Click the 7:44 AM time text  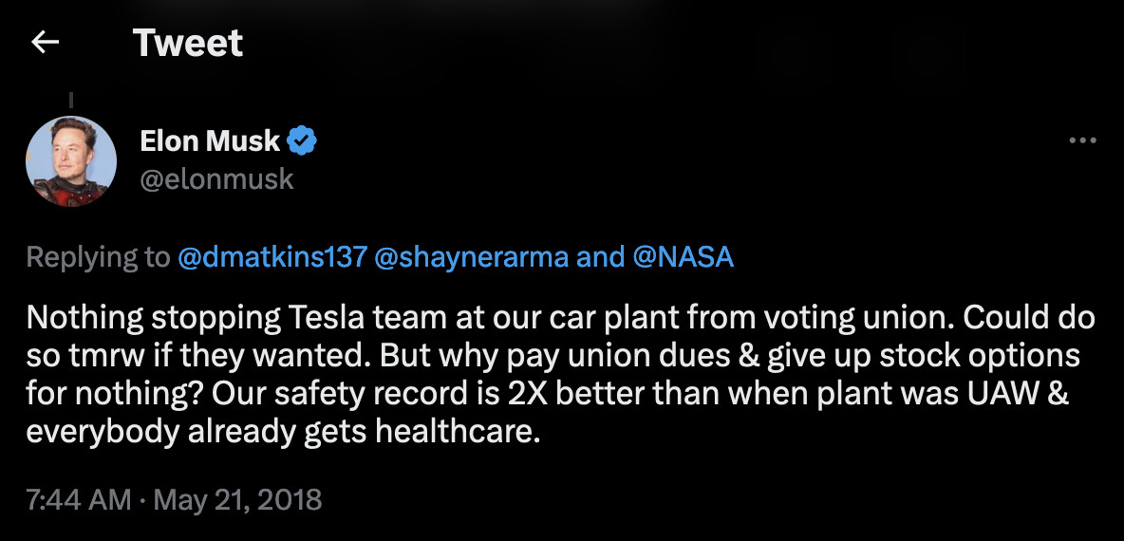coord(78,499)
